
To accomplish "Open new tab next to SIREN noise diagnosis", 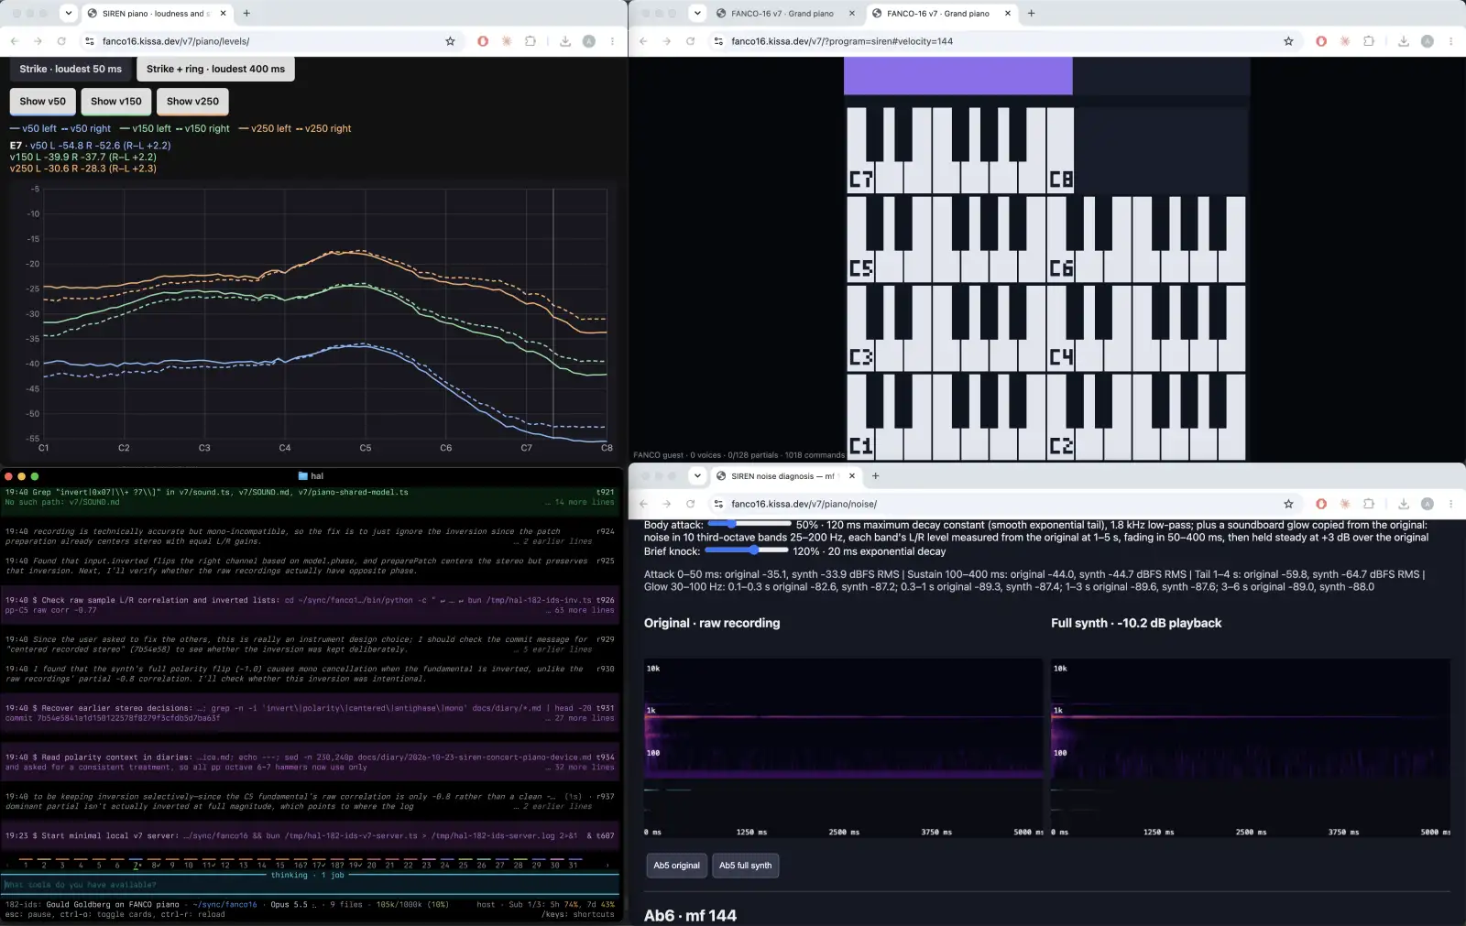I will (875, 475).
